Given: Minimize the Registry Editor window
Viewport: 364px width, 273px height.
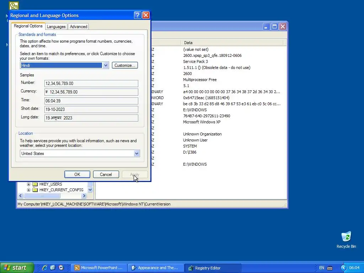Looking at the screenshot, I should (x=266, y=26).
